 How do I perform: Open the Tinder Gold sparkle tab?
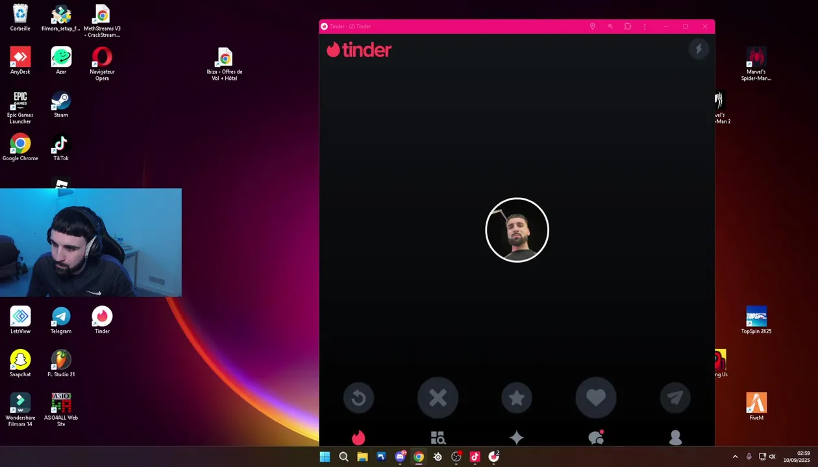pos(517,438)
